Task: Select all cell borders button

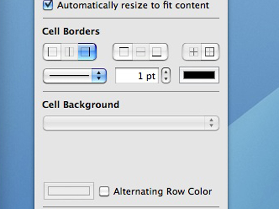Action: (210, 52)
